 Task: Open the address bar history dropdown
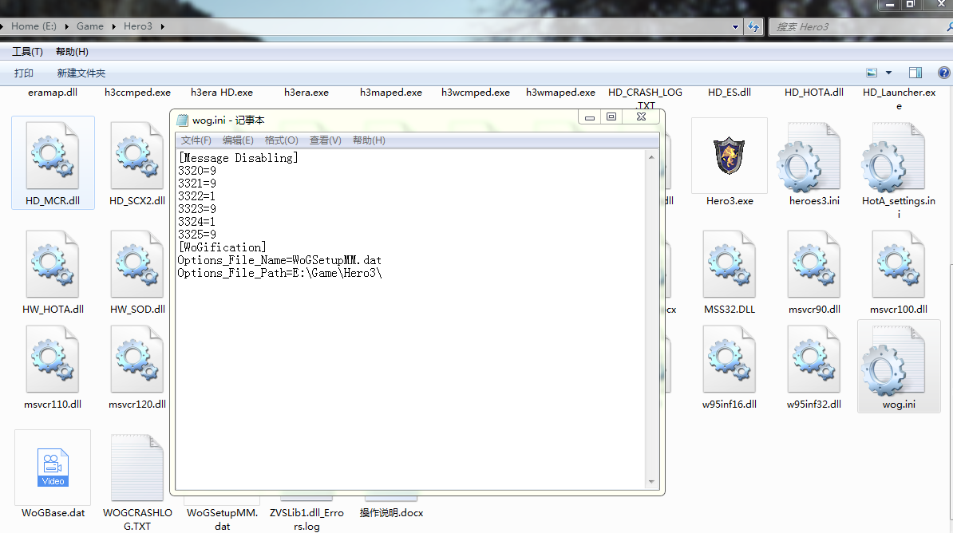point(735,27)
